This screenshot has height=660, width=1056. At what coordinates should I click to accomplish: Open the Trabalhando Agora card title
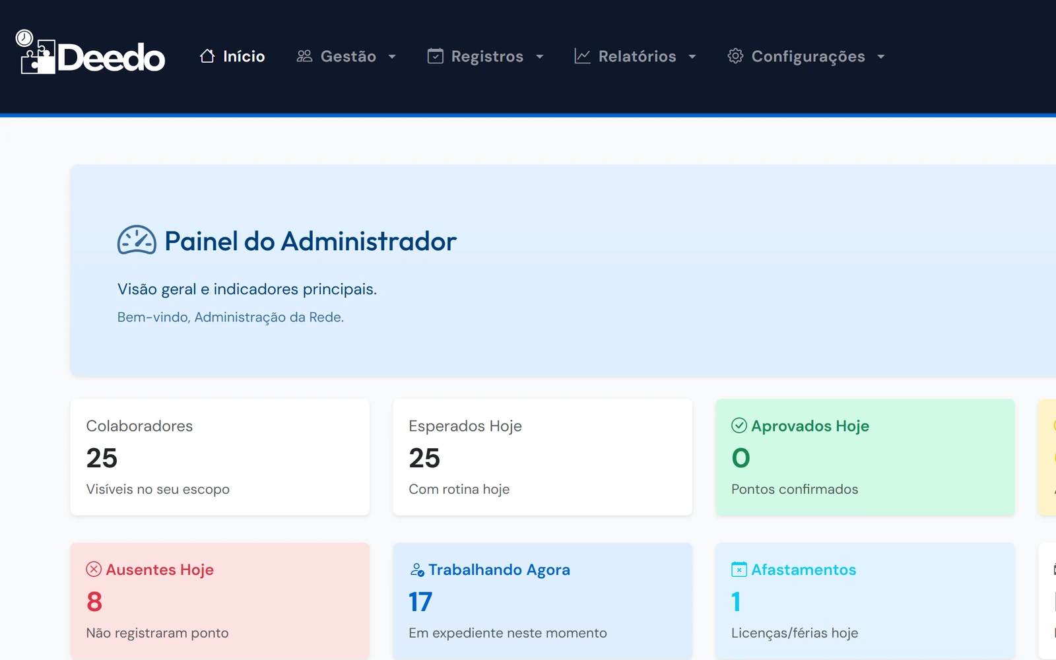click(499, 570)
